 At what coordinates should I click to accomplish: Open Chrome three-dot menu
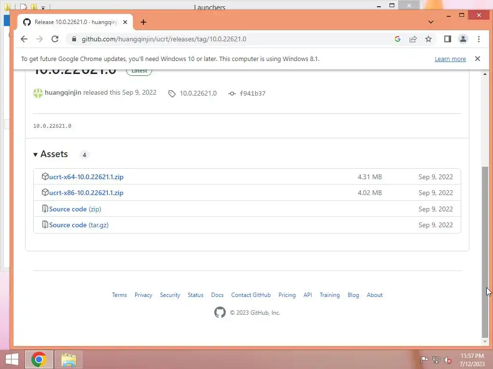(x=479, y=39)
